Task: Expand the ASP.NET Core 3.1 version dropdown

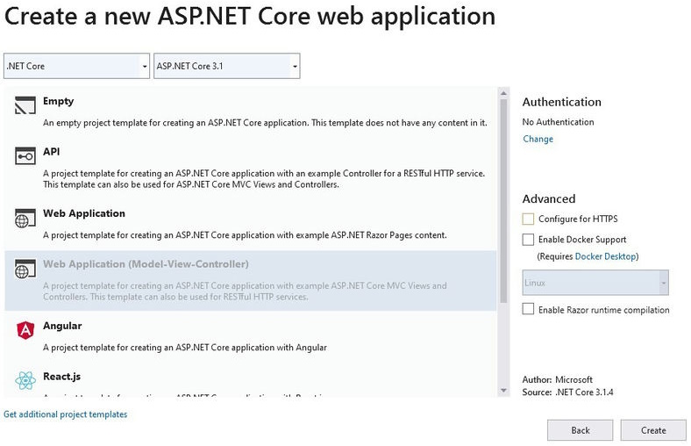Action: click(226, 66)
